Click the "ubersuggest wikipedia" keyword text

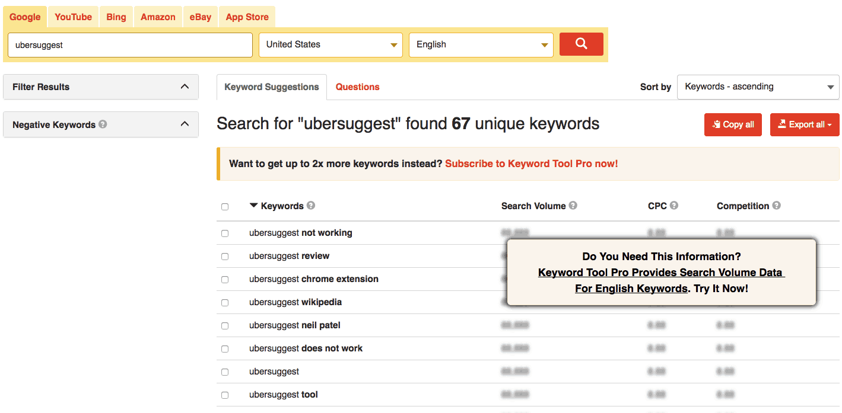tap(296, 302)
